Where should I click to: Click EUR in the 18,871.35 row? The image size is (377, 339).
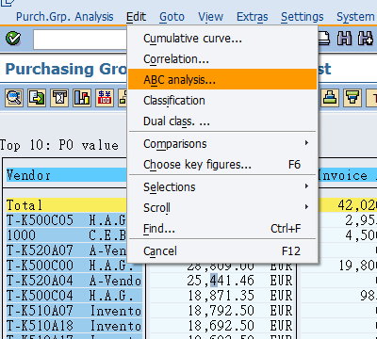281,296
